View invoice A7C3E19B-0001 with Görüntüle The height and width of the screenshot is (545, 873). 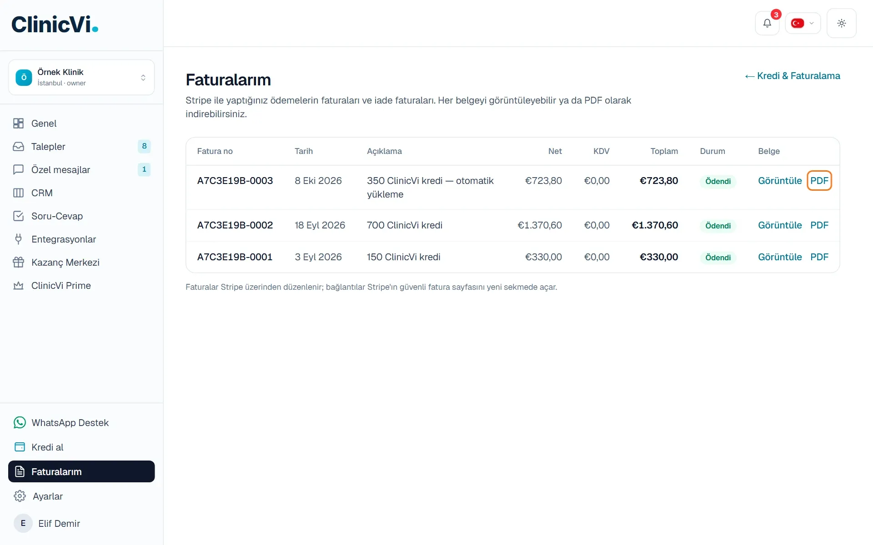coord(780,257)
